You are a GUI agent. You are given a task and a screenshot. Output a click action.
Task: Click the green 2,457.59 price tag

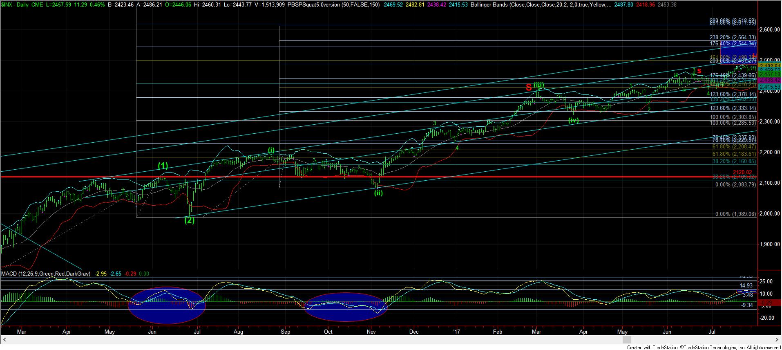click(769, 74)
